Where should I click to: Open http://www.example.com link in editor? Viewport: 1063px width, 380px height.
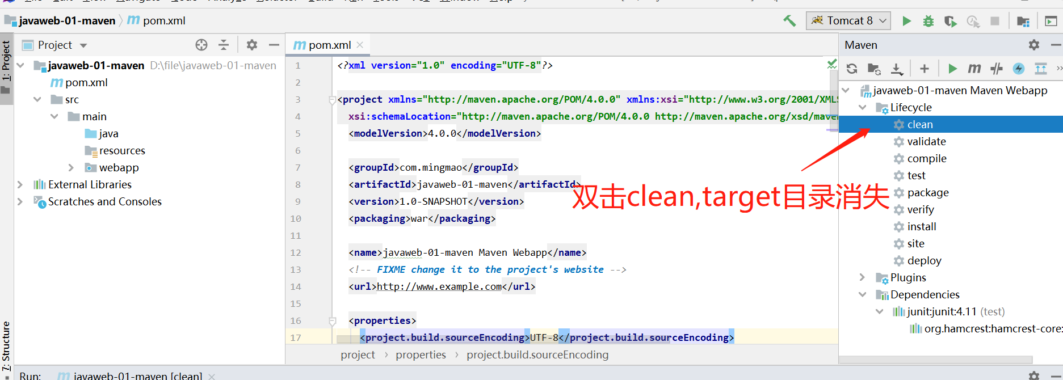[439, 286]
